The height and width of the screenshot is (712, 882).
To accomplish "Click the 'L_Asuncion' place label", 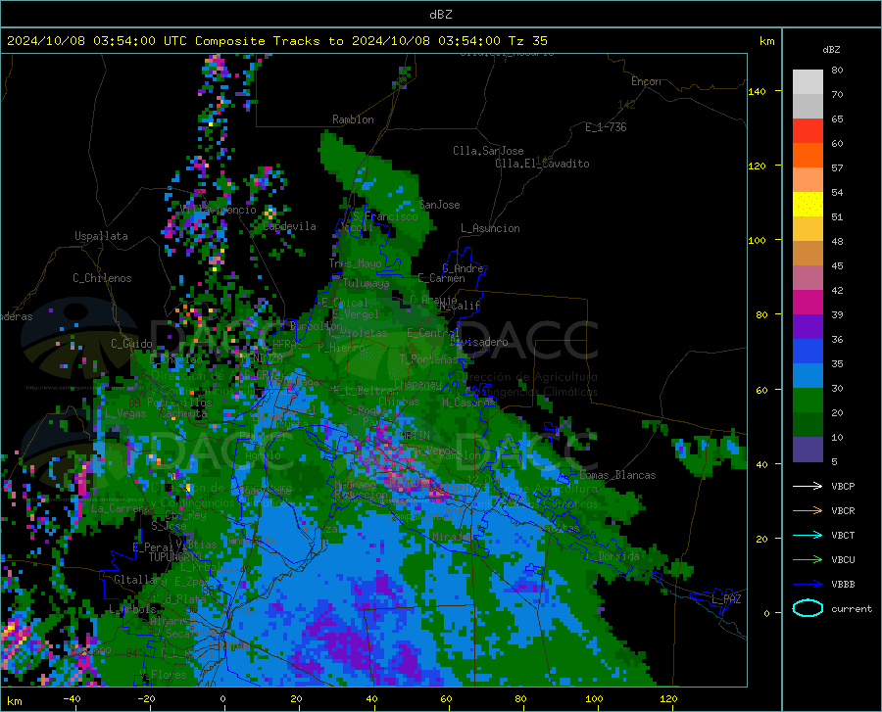I will 490,228.
